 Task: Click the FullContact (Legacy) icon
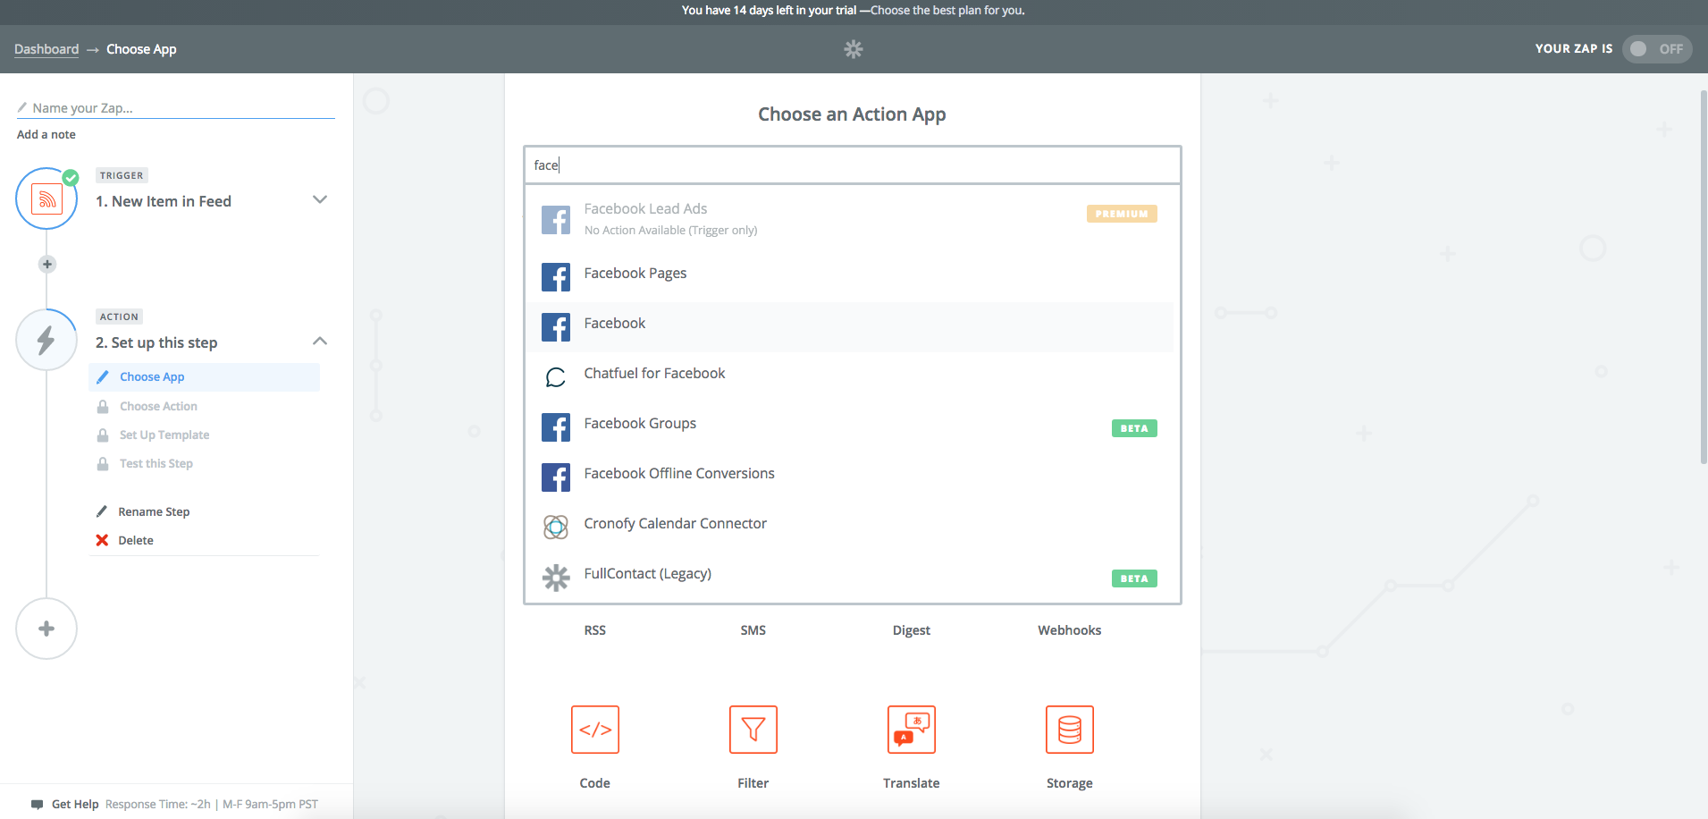pos(556,578)
